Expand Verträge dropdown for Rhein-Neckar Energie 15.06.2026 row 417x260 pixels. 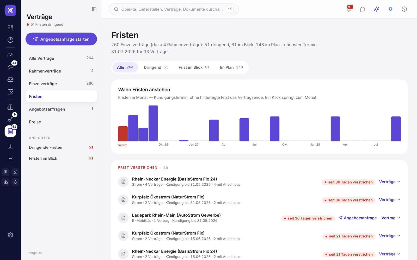point(389,254)
